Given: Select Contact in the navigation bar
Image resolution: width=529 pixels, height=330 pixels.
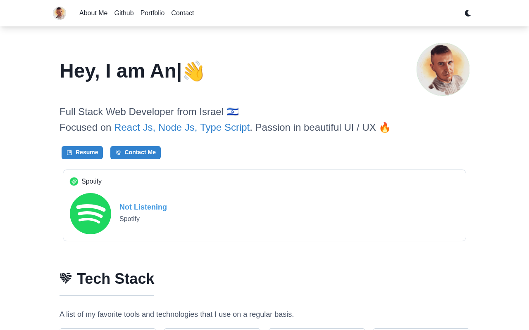Looking at the screenshot, I should click(x=182, y=13).
